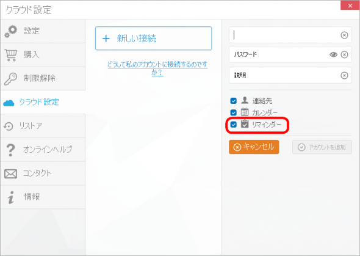Open the リストア restore section
The height and width of the screenshot is (256, 360).
[x=43, y=126]
